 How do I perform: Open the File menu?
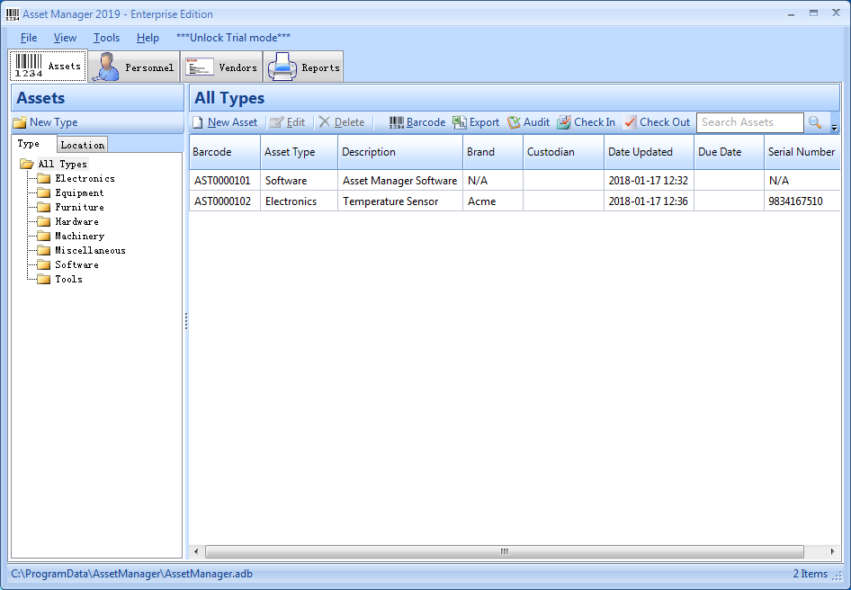pyautogui.click(x=29, y=38)
